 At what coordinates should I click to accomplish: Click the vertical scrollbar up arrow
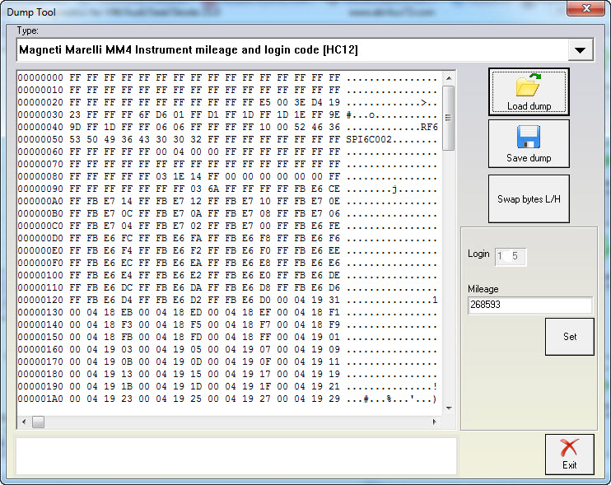pos(449,78)
